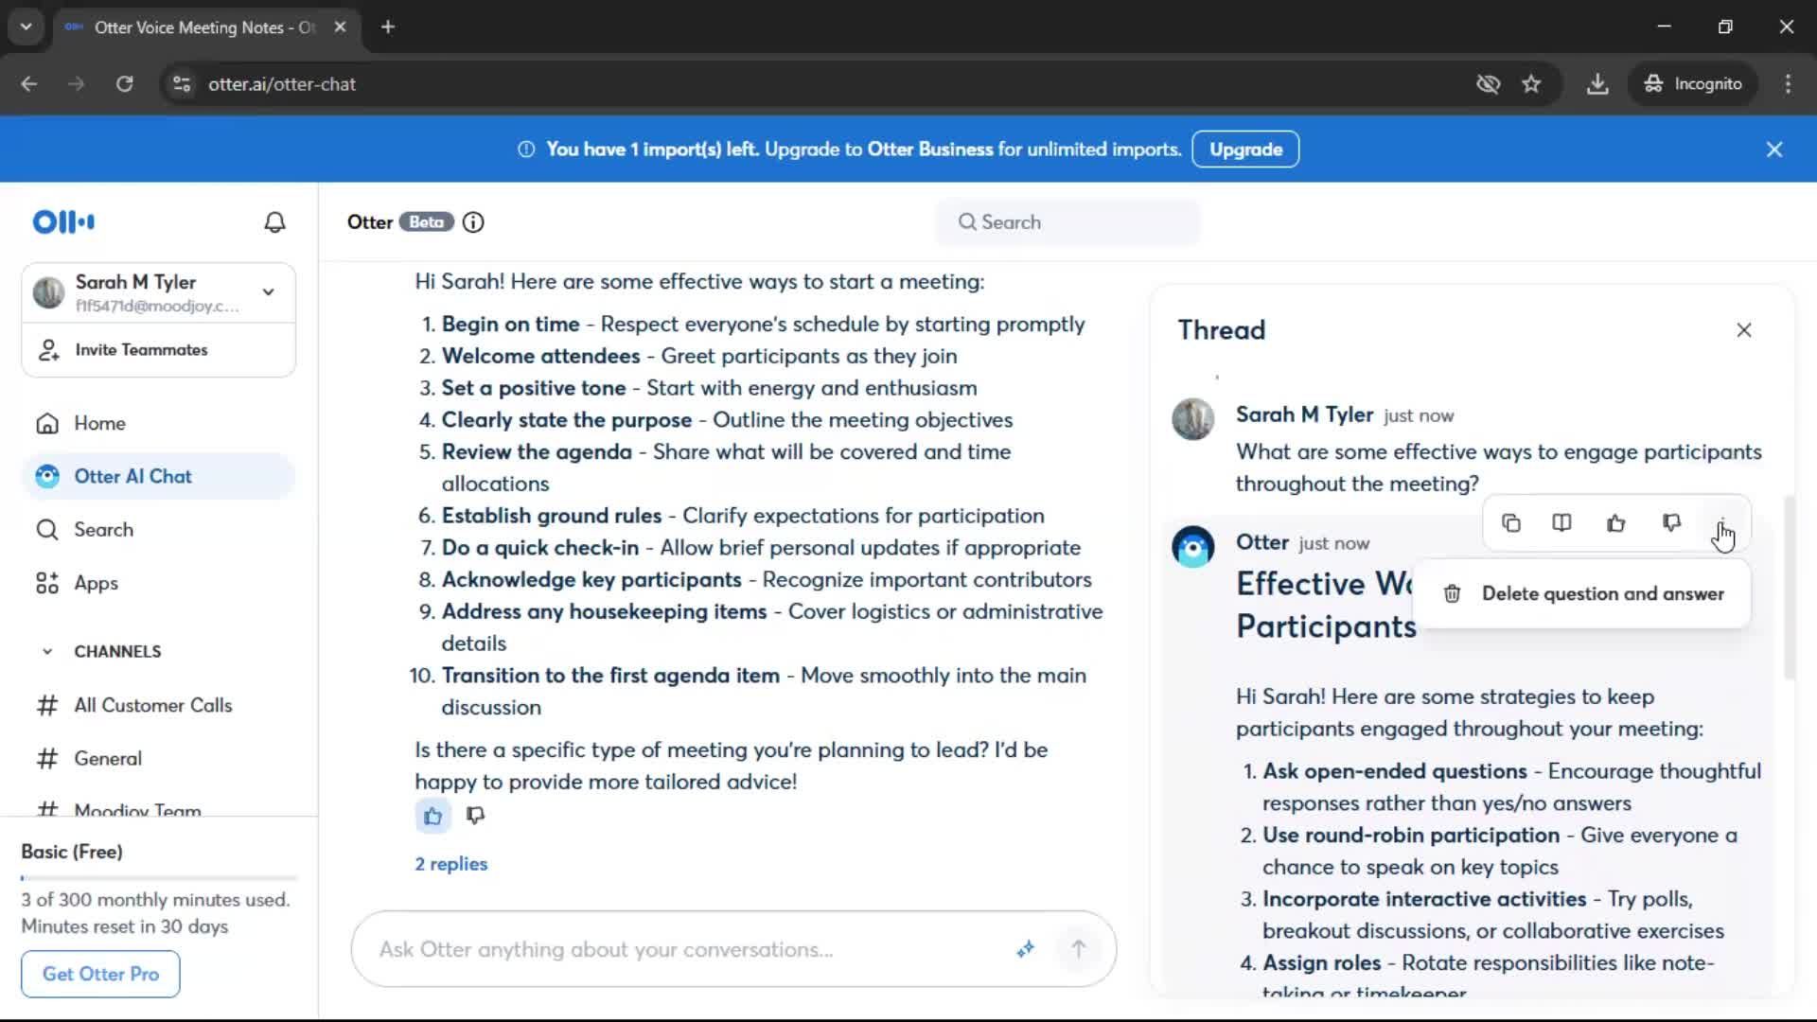Collapse the CHANNELS section
The width and height of the screenshot is (1817, 1022).
pos(47,651)
